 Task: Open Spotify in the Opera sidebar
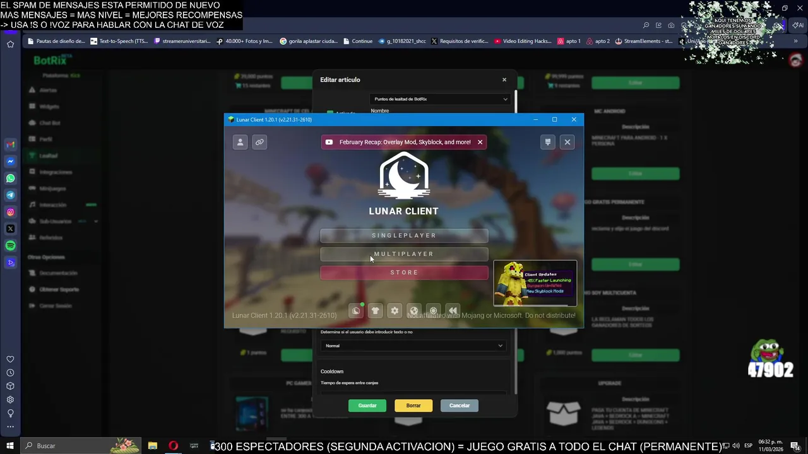point(11,246)
